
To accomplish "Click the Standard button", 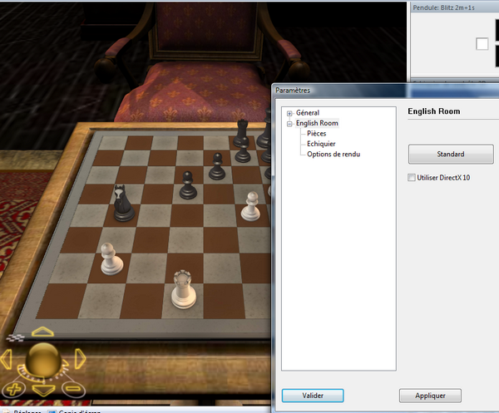I will point(450,154).
